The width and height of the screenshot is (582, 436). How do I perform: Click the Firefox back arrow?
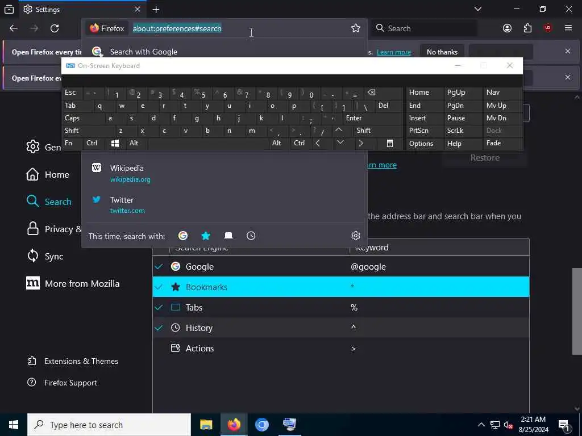coord(14,28)
